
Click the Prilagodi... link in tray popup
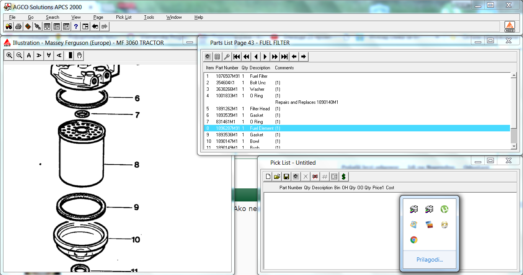click(x=430, y=260)
